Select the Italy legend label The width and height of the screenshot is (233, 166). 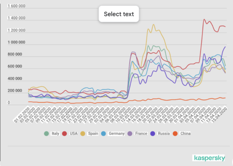click(x=55, y=134)
